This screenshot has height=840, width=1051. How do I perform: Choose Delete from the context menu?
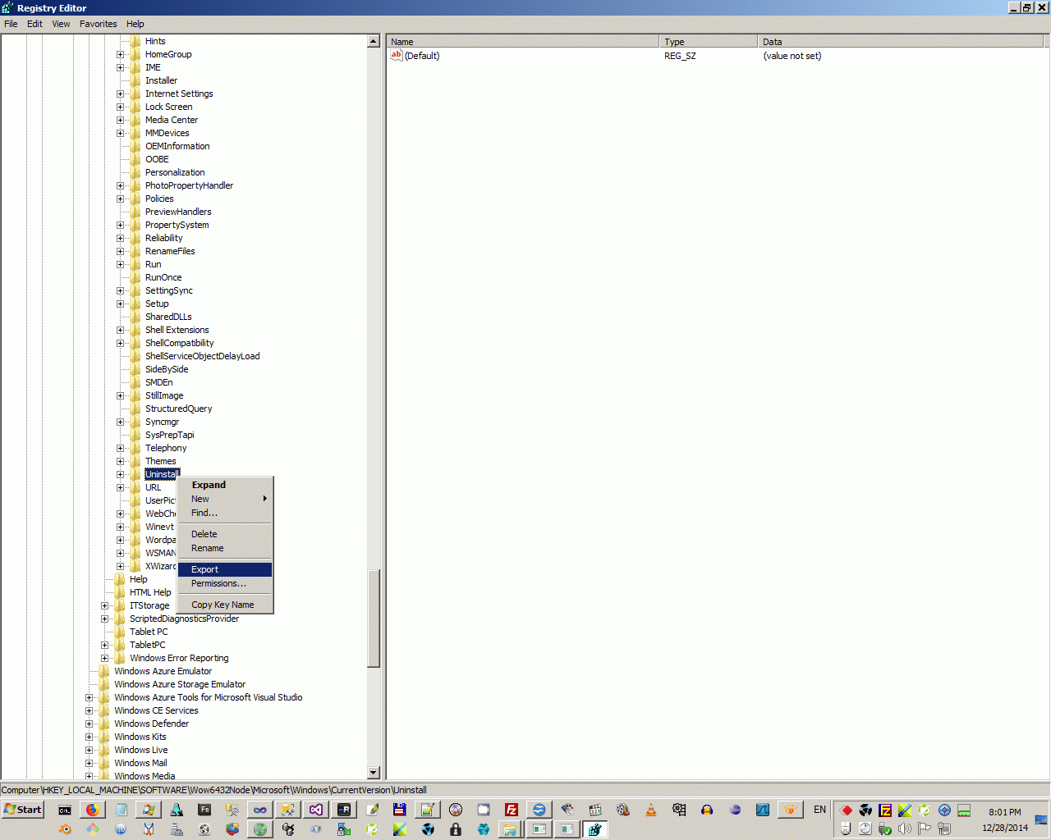click(225, 534)
